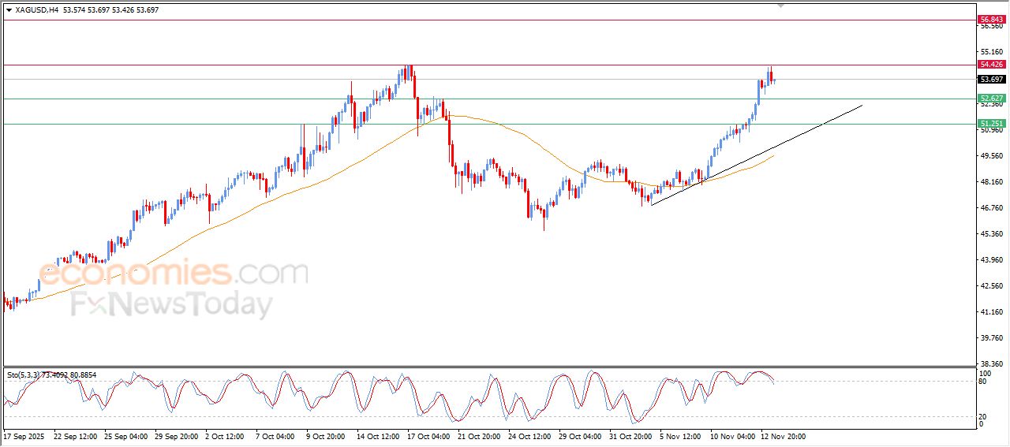Click the 17 Sep 2025 date label
1010x447 pixels.
(24, 435)
